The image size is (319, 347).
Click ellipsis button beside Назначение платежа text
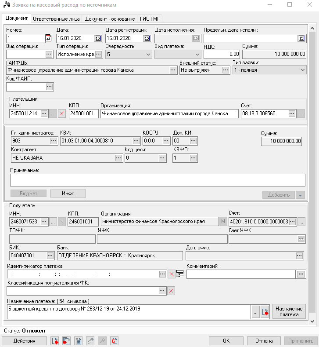pyautogui.click(x=256, y=312)
